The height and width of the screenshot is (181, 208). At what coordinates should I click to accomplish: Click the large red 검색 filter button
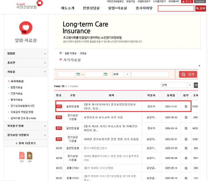coord(188,74)
